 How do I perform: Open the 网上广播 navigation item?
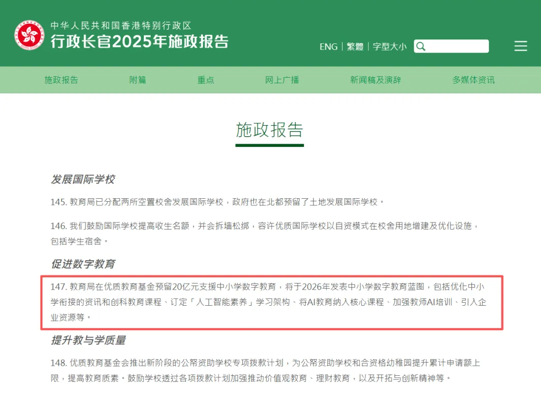pos(282,80)
